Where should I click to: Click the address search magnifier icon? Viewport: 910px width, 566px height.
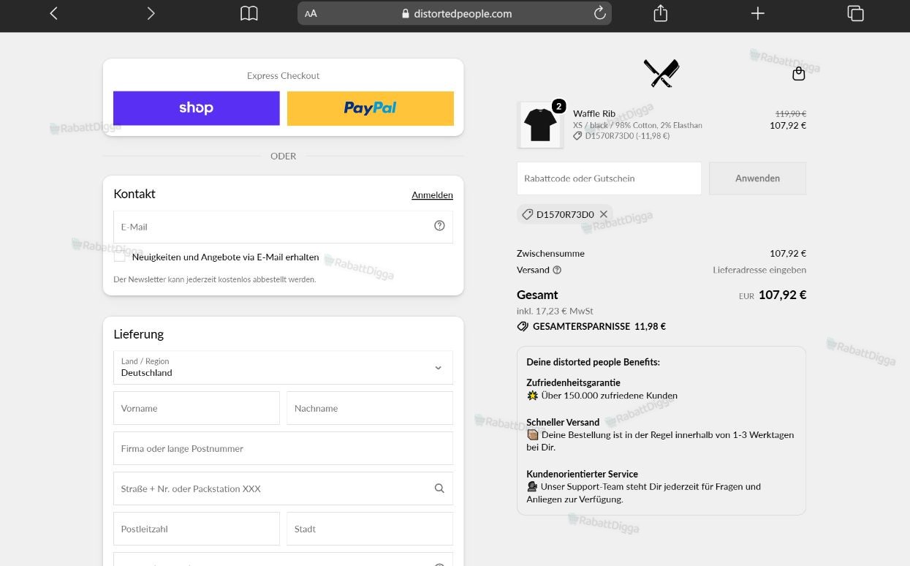pyautogui.click(x=439, y=488)
